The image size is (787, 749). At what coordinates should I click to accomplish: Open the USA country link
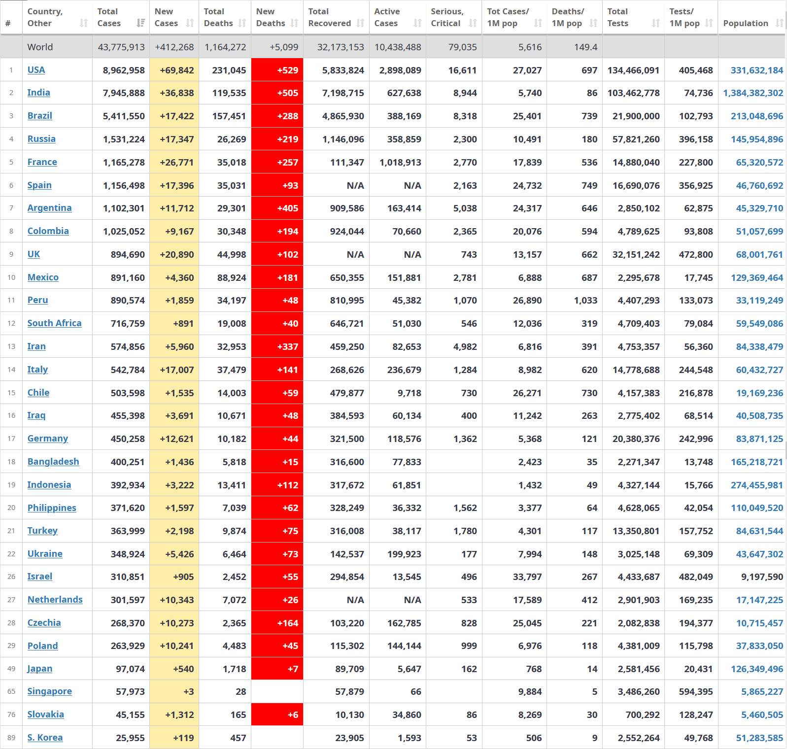(x=36, y=70)
